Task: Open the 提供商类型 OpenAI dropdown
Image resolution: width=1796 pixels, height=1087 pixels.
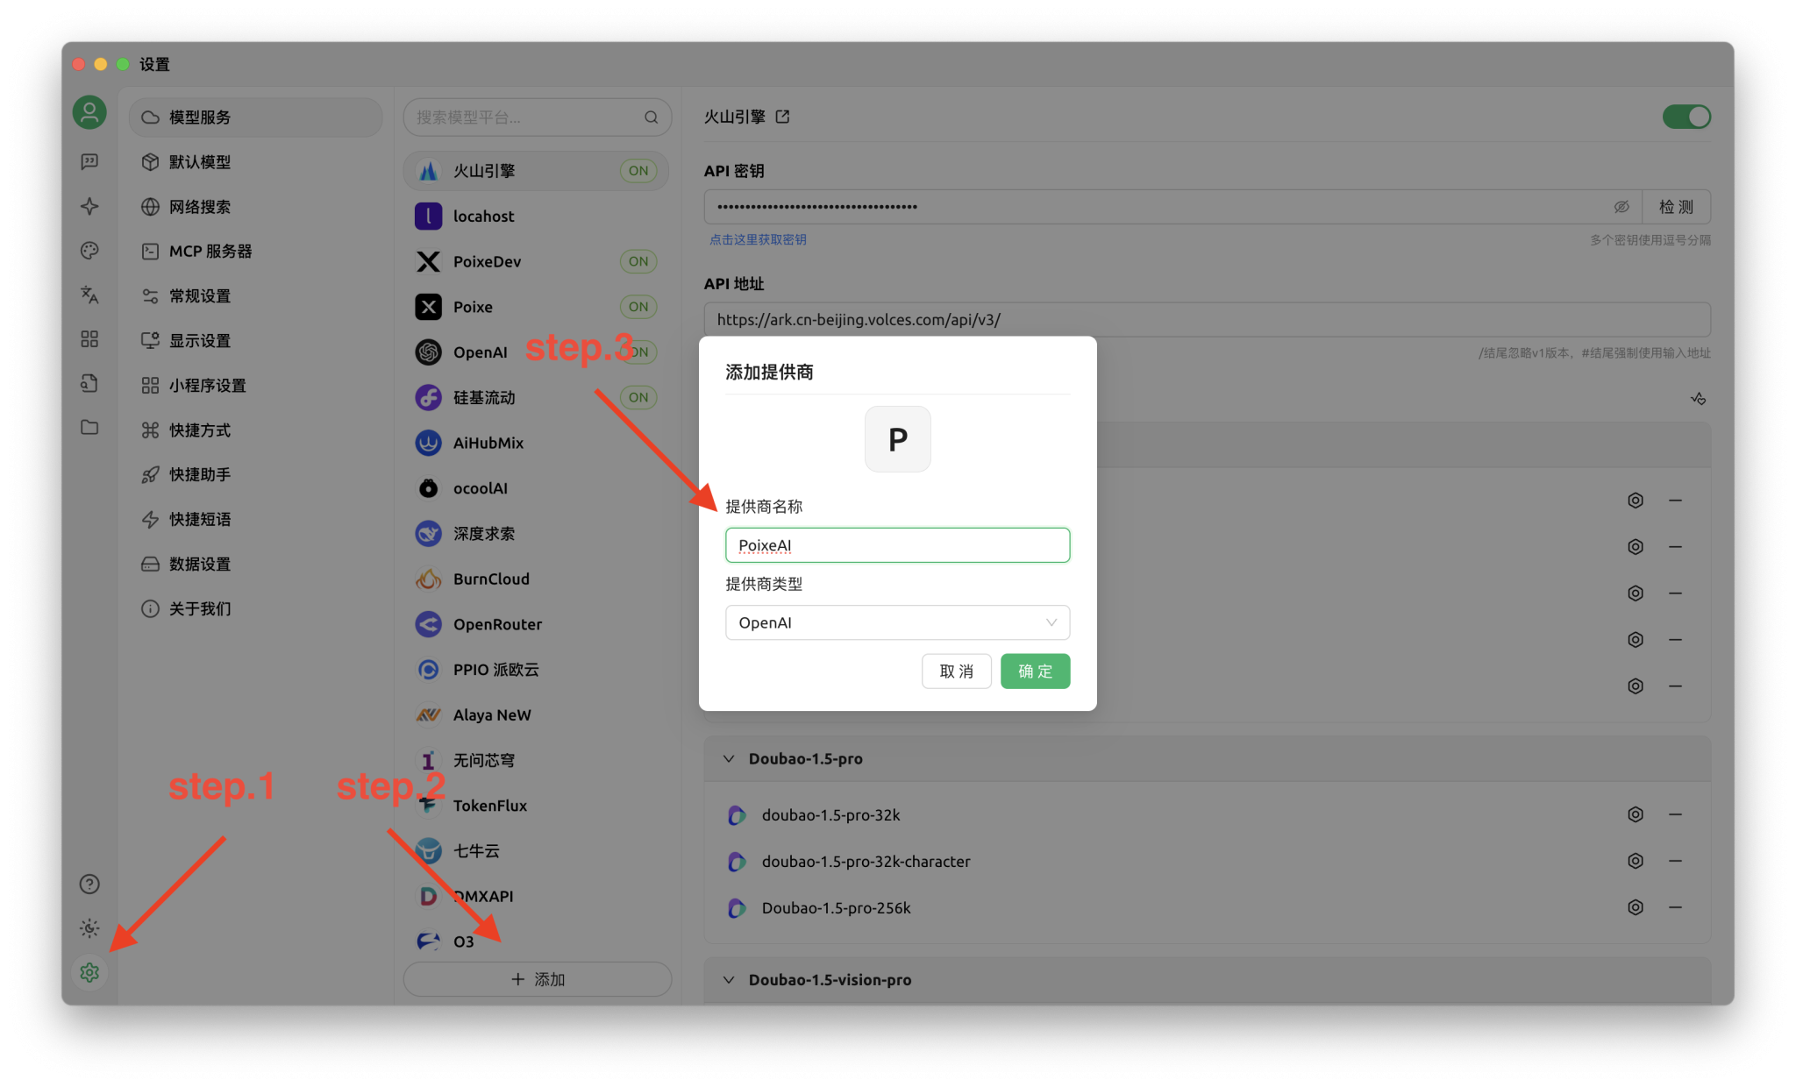Action: (897, 622)
